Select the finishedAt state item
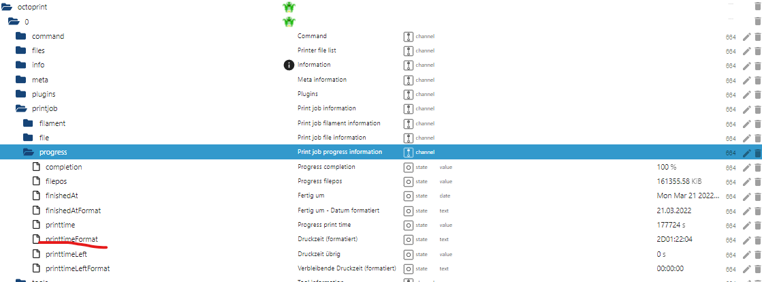 pos(62,195)
